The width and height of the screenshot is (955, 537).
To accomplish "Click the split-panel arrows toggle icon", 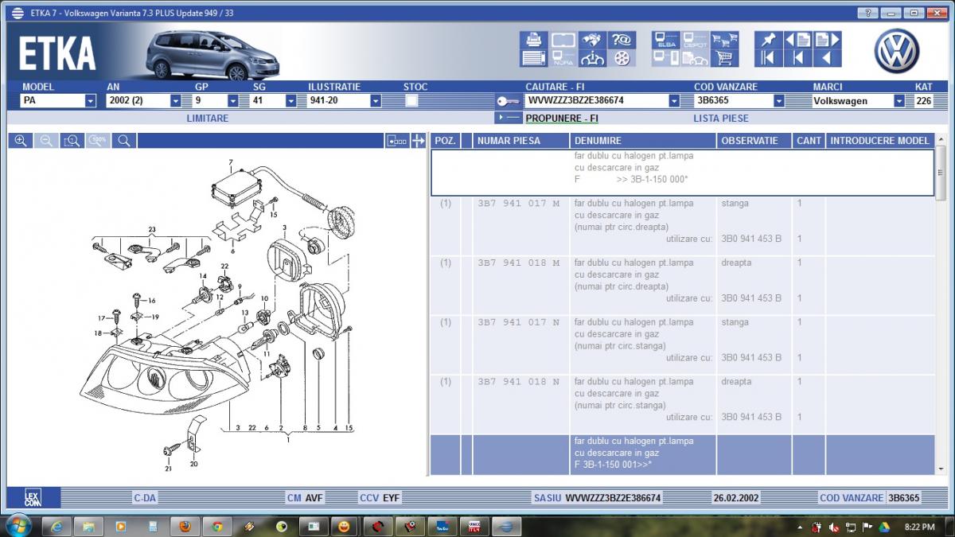I will [419, 141].
